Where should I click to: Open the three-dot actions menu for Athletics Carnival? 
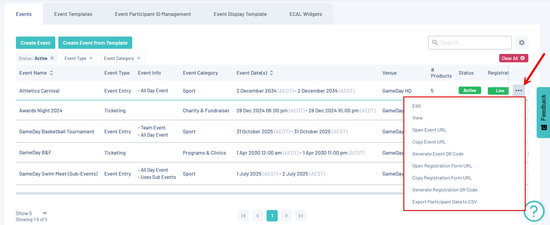tap(519, 90)
